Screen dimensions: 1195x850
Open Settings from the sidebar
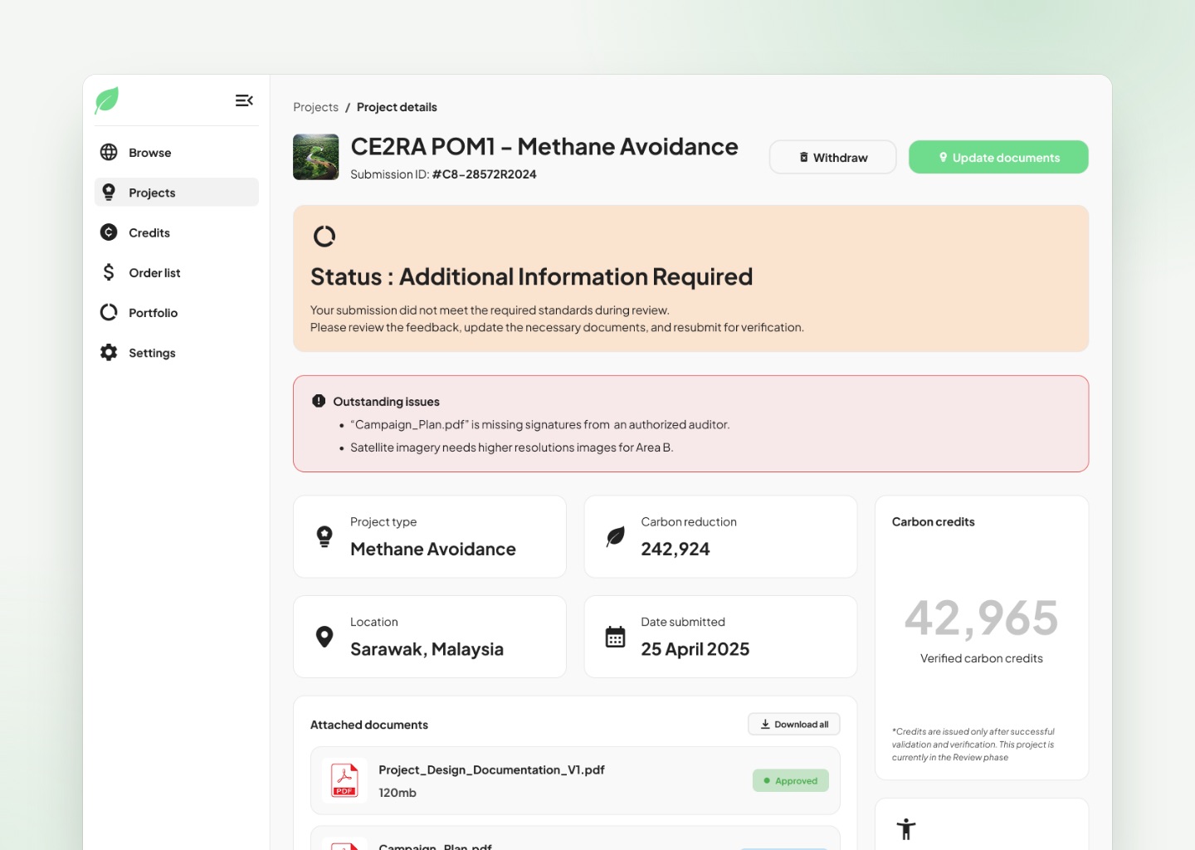click(x=177, y=353)
